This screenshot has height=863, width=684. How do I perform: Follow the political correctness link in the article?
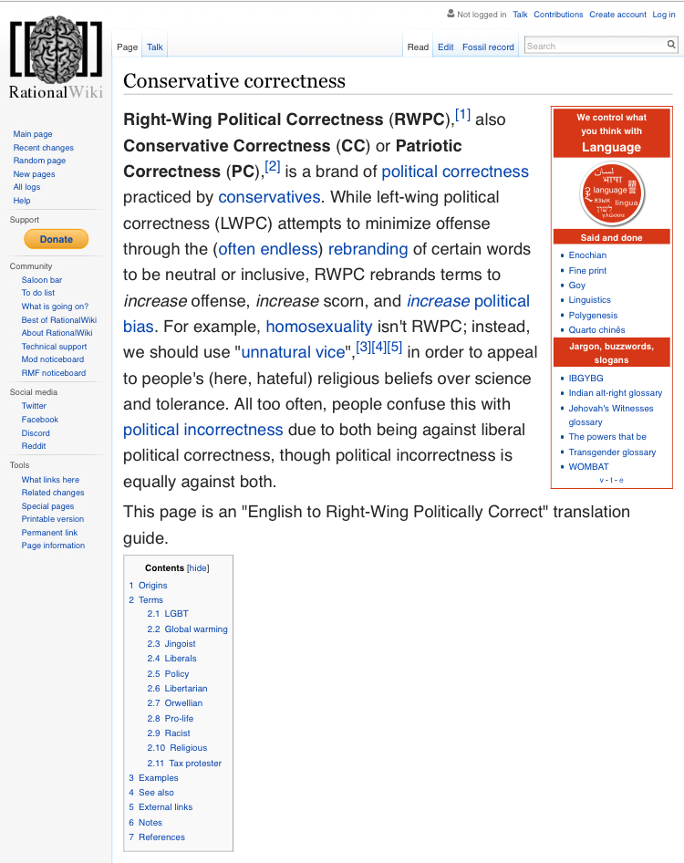pyautogui.click(x=455, y=172)
